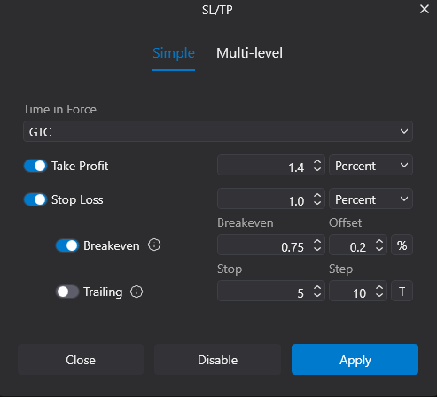The height and width of the screenshot is (397, 437).
Task: Click the Trailing Stop value field
Action: [271, 291]
